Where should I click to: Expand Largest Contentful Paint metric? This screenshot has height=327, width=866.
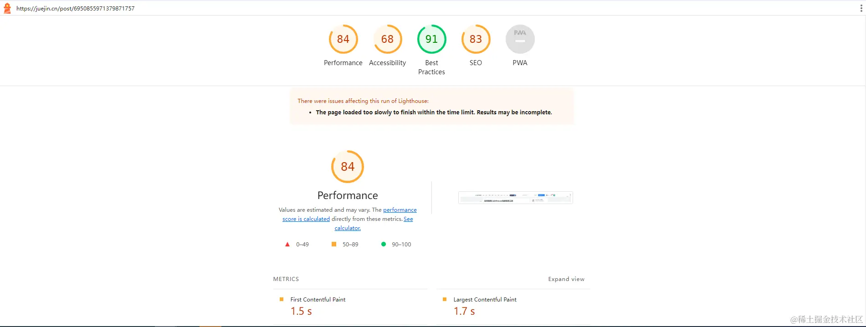(485, 300)
